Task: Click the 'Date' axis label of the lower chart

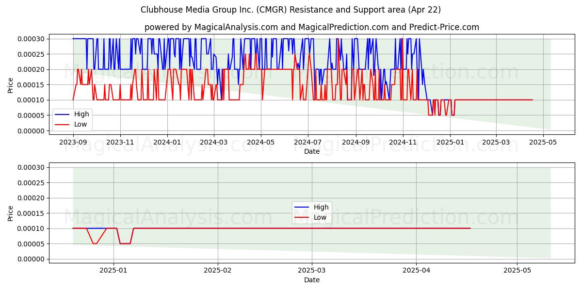Action: (312, 280)
